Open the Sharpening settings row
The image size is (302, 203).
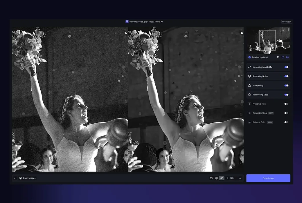(x=268, y=86)
